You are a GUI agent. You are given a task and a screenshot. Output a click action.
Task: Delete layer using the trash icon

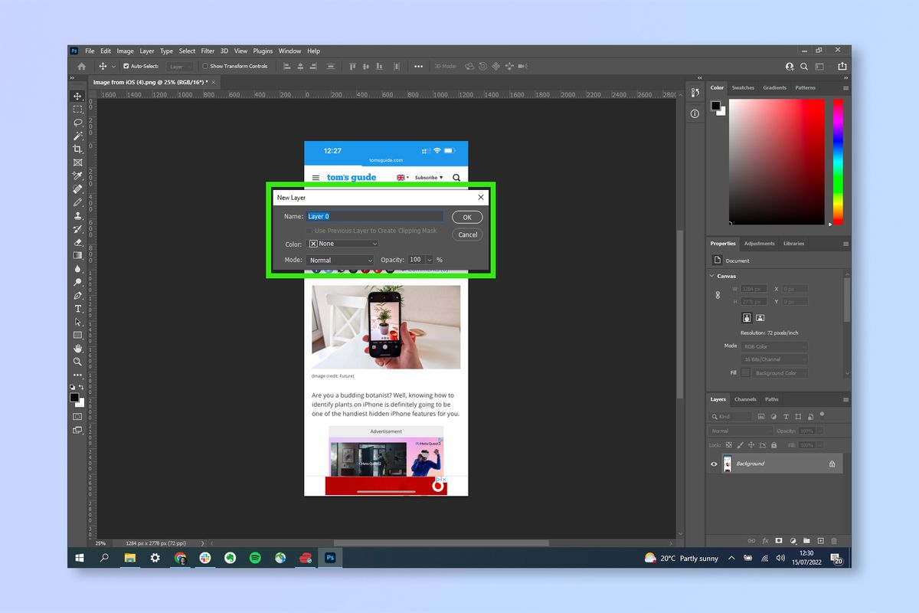[834, 540]
